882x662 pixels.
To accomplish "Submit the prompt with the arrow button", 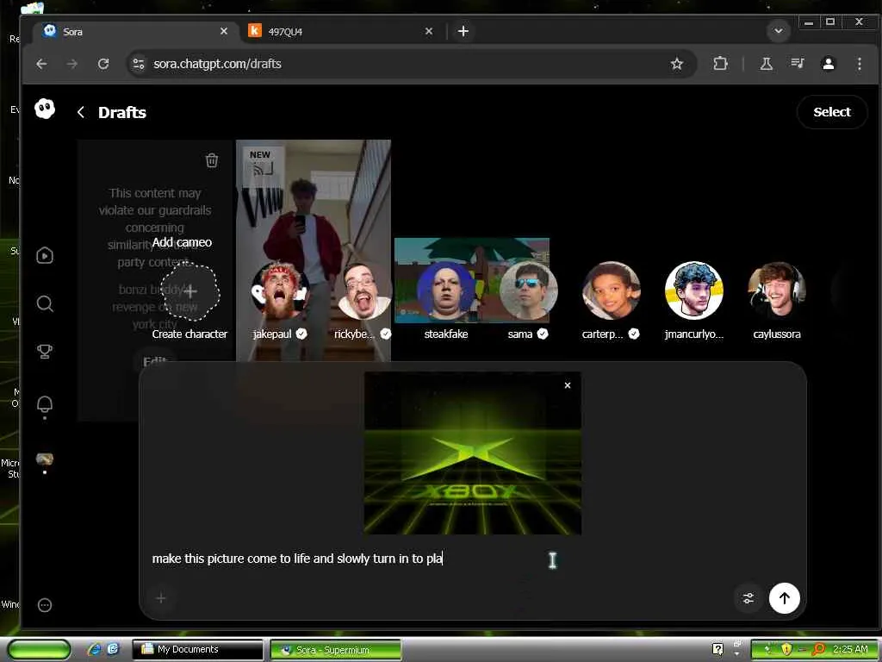I will (x=784, y=598).
